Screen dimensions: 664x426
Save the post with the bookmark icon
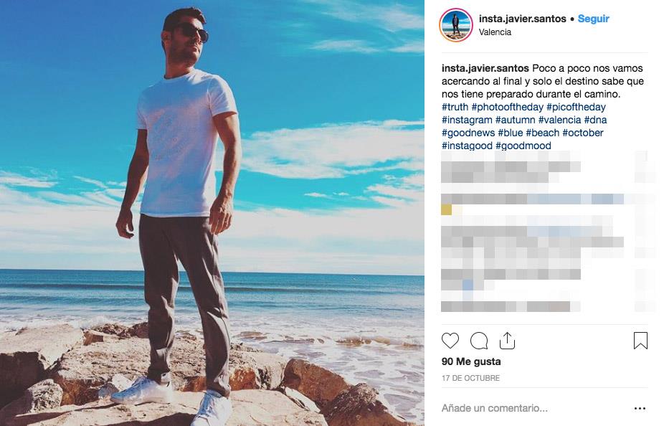(x=640, y=341)
